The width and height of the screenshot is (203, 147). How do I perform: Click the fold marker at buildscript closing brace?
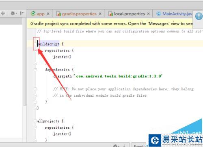(35, 108)
